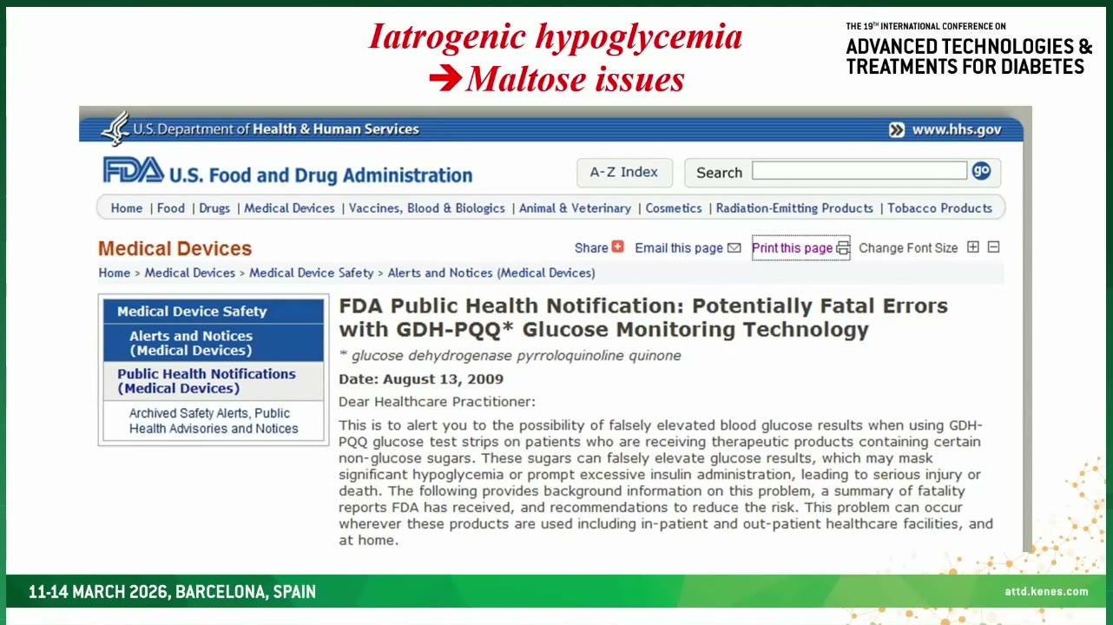This screenshot has width=1113, height=625.
Task: Click U.S. Food and Drug Administration title
Action: (321, 174)
